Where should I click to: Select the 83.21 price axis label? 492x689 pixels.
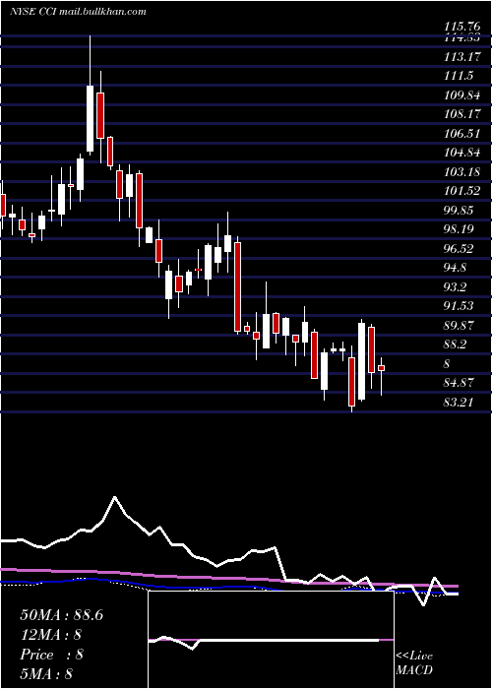pos(459,402)
